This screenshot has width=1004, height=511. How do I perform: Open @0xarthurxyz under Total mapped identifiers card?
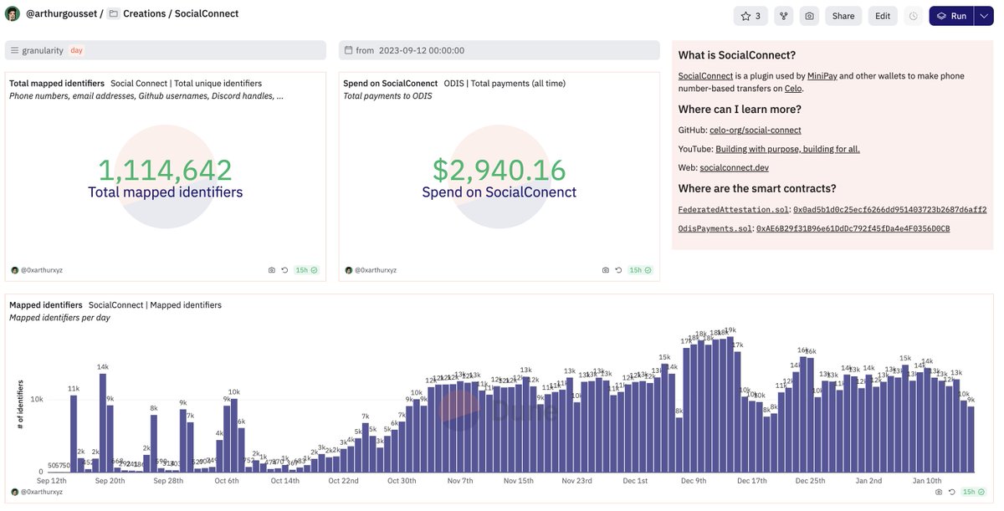pos(41,270)
